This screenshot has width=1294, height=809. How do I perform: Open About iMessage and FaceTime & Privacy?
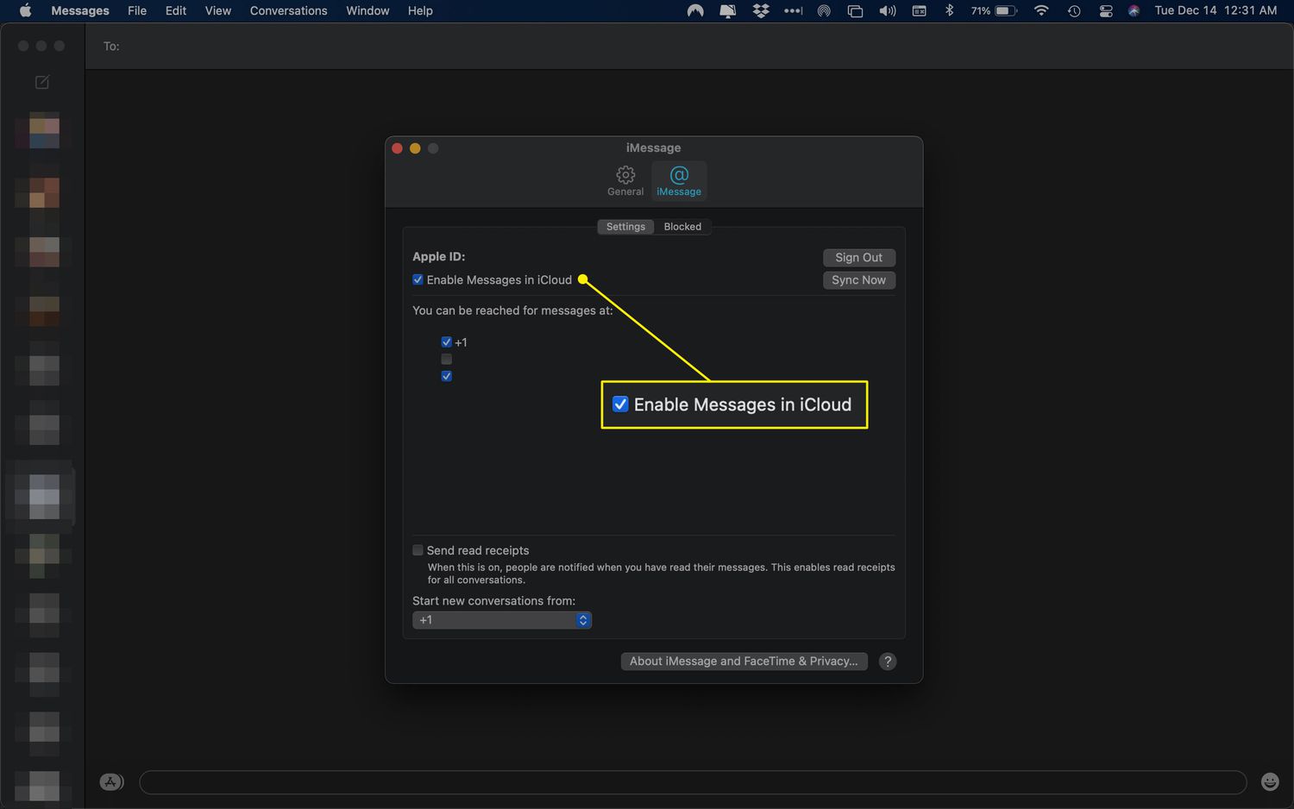744,662
